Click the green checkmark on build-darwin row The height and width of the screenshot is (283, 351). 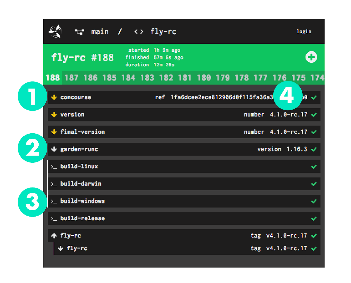tap(314, 184)
